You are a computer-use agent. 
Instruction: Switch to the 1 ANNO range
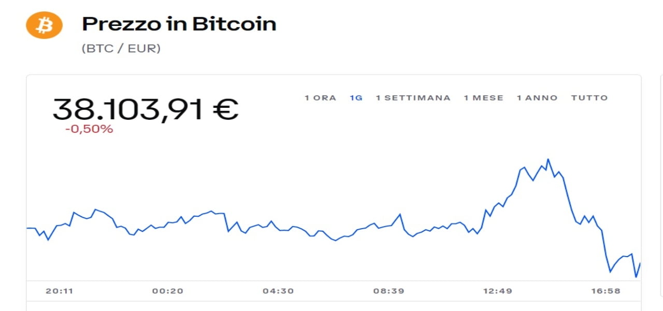pyautogui.click(x=537, y=98)
